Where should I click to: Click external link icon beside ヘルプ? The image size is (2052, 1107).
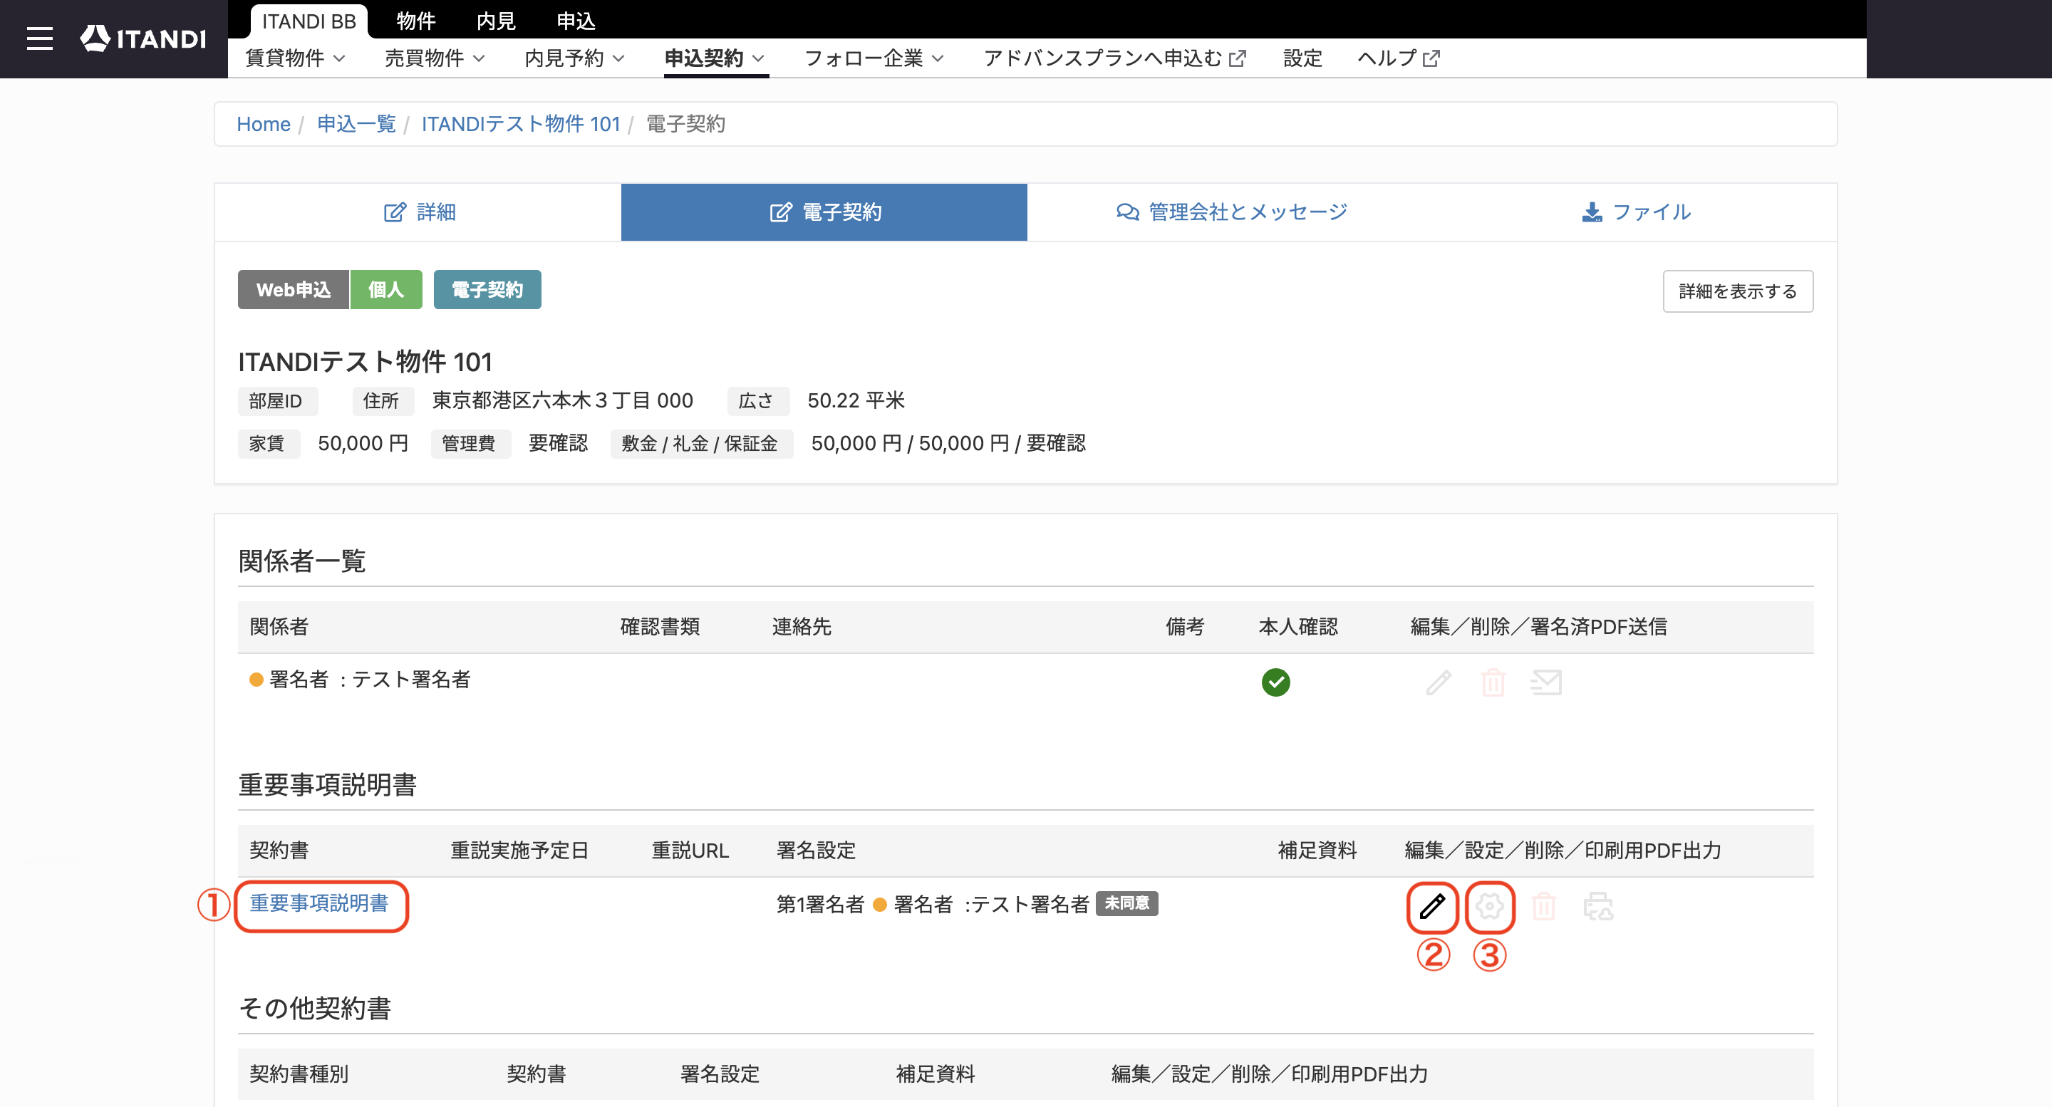[1431, 58]
